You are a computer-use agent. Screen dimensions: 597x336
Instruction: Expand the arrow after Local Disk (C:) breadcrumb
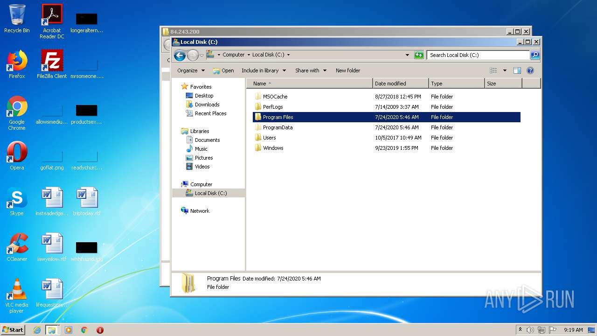coord(288,55)
